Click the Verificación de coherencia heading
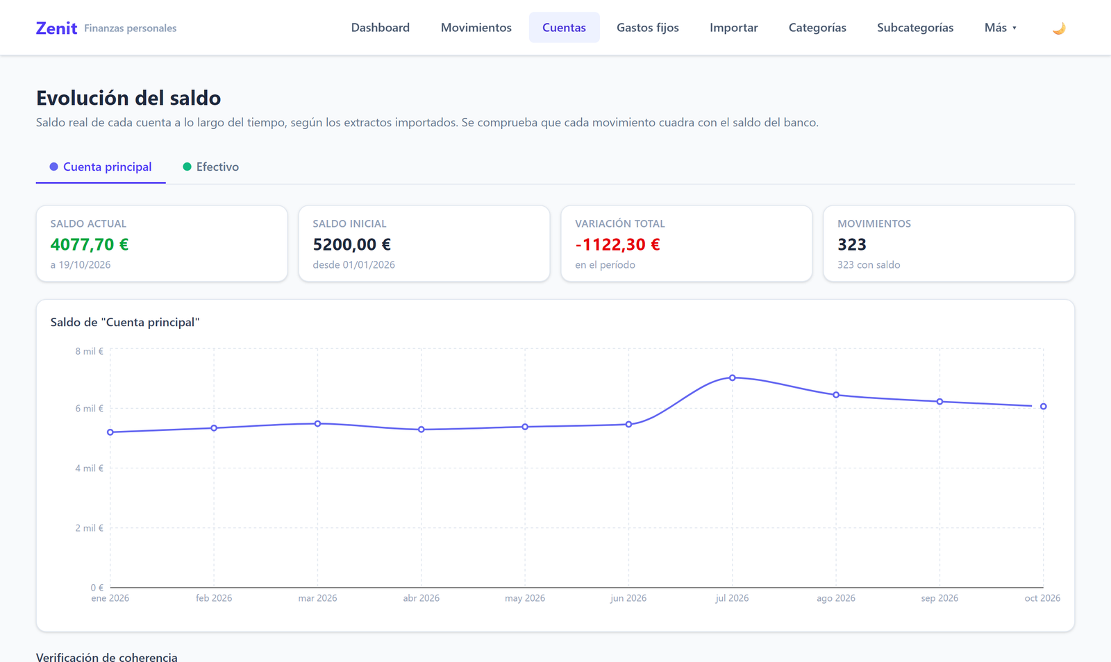Viewport: 1111px width, 662px height. (107, 656)
